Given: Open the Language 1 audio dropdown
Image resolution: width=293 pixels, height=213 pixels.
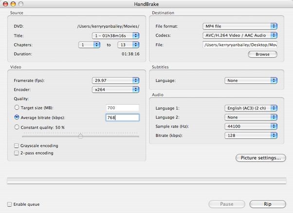Looking at the screenshot, I should point(251,108).
